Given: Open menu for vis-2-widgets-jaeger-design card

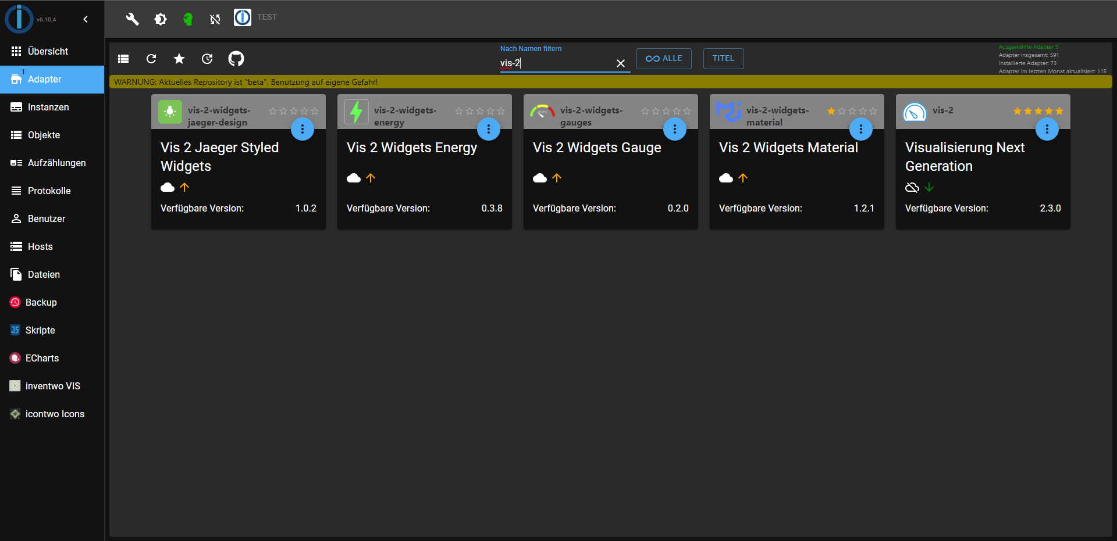Looking at the screenshot, I should [303, 129].
